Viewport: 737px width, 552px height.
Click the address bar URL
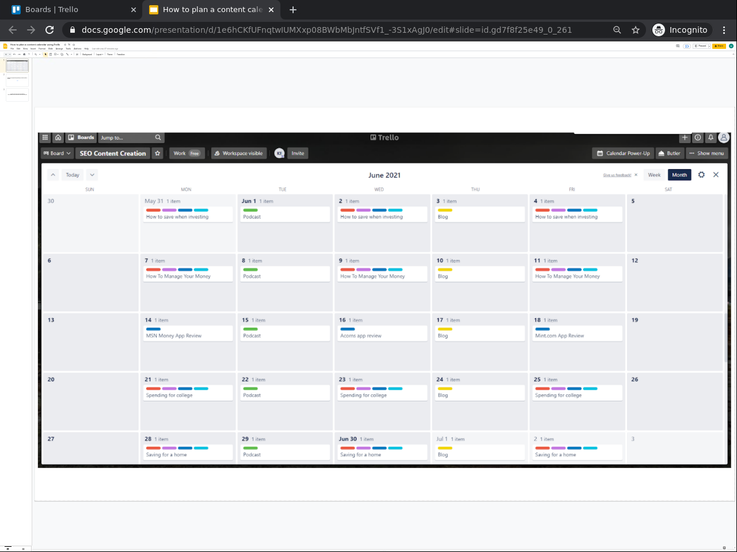[326, 30]
